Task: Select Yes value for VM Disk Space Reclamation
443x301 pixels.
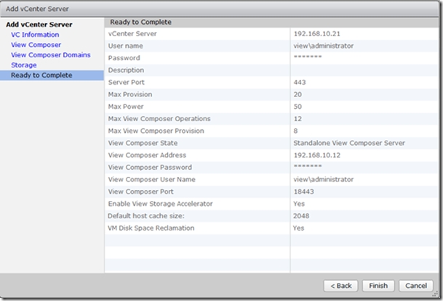Action: coord(299,228)
